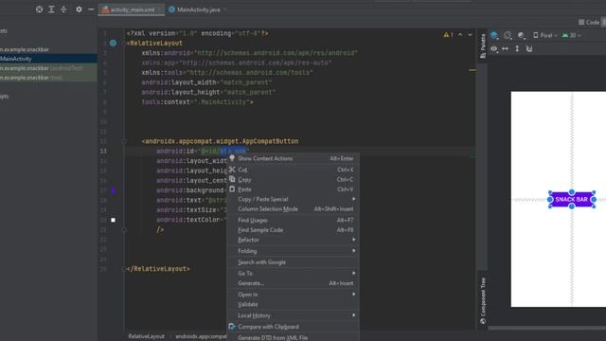
Task: Choose Compare with Clipboard
Action: tap(293, 327)
